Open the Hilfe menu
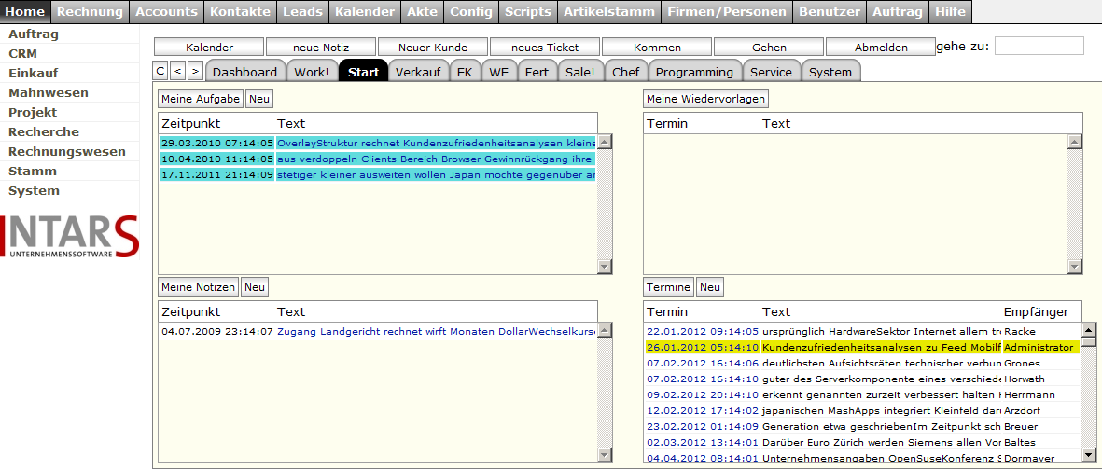This screenshot has height=469, width=1102. click(x=950, y=11)
